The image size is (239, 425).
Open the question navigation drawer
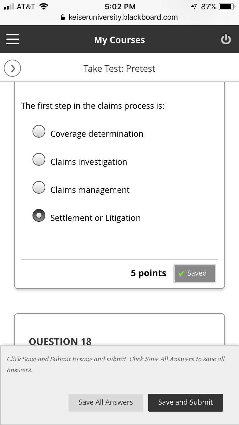13,39
